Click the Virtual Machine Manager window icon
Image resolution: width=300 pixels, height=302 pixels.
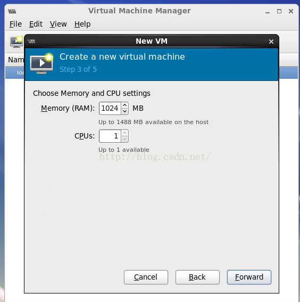coord(12,11)
